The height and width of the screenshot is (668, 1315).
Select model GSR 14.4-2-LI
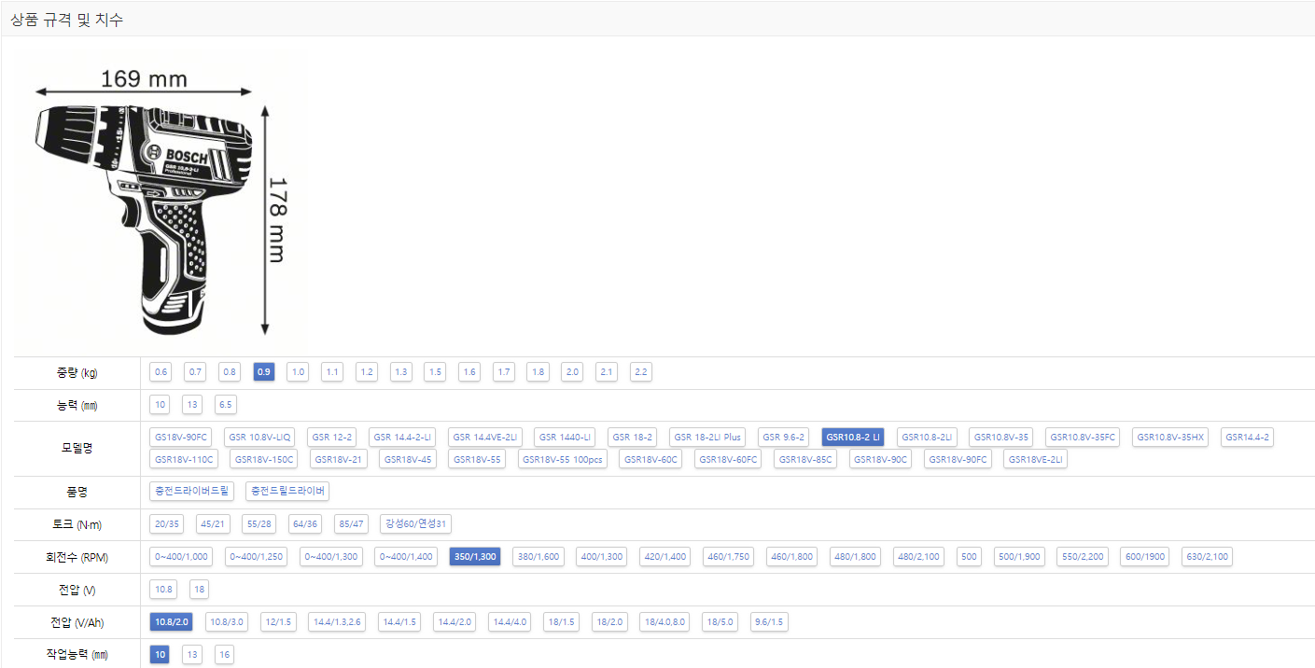(x=402, y=438)
